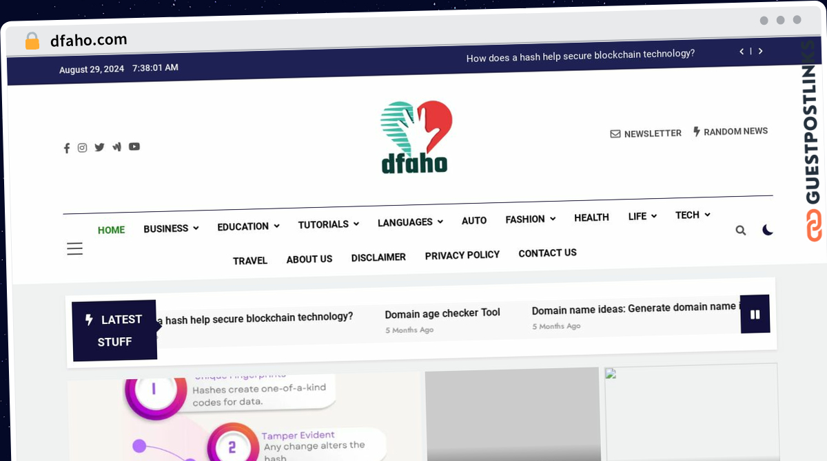This screenshot has width=827, height=461.
Task: Open the Domain name ideas article link
Action: pyautogui.click(x=635, y=308)
